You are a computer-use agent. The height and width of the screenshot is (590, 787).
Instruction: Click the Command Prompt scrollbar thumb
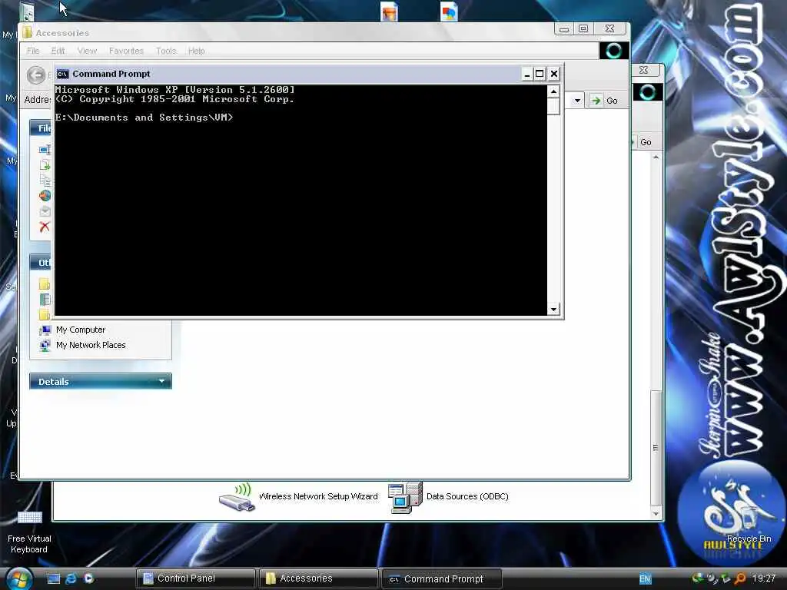553,106
